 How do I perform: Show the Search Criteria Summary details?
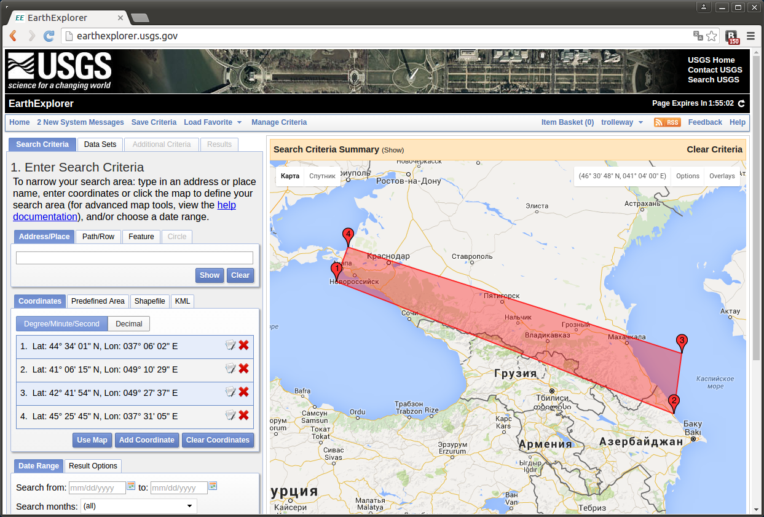tap(393, 150)
